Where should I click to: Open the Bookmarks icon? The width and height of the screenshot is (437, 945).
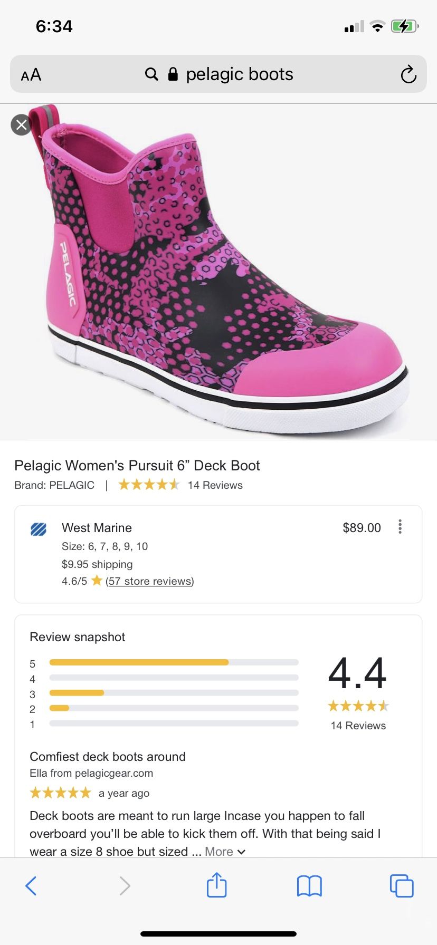pyautogui.click(x=309, y=885)
